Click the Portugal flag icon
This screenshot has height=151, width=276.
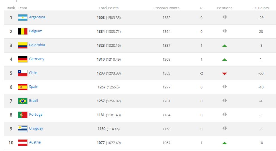23,115
